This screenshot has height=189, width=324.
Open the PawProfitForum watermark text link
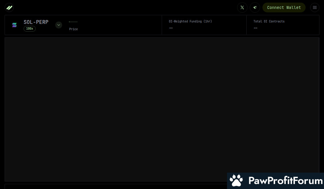coord(285,181)
